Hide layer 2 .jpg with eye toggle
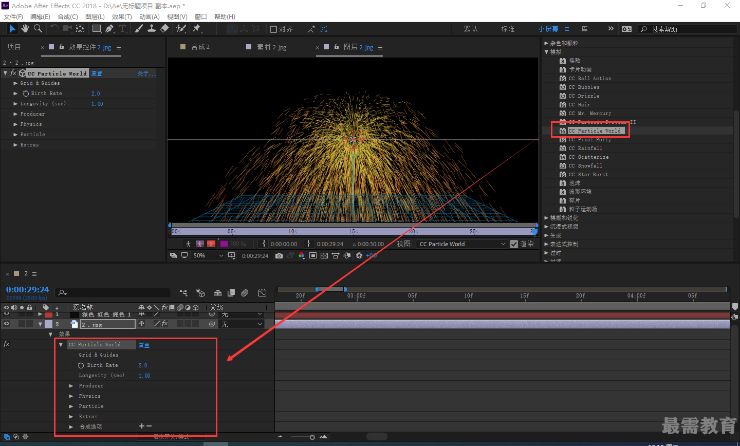Viewport: 740px width, 446px height. click(7, 324)
